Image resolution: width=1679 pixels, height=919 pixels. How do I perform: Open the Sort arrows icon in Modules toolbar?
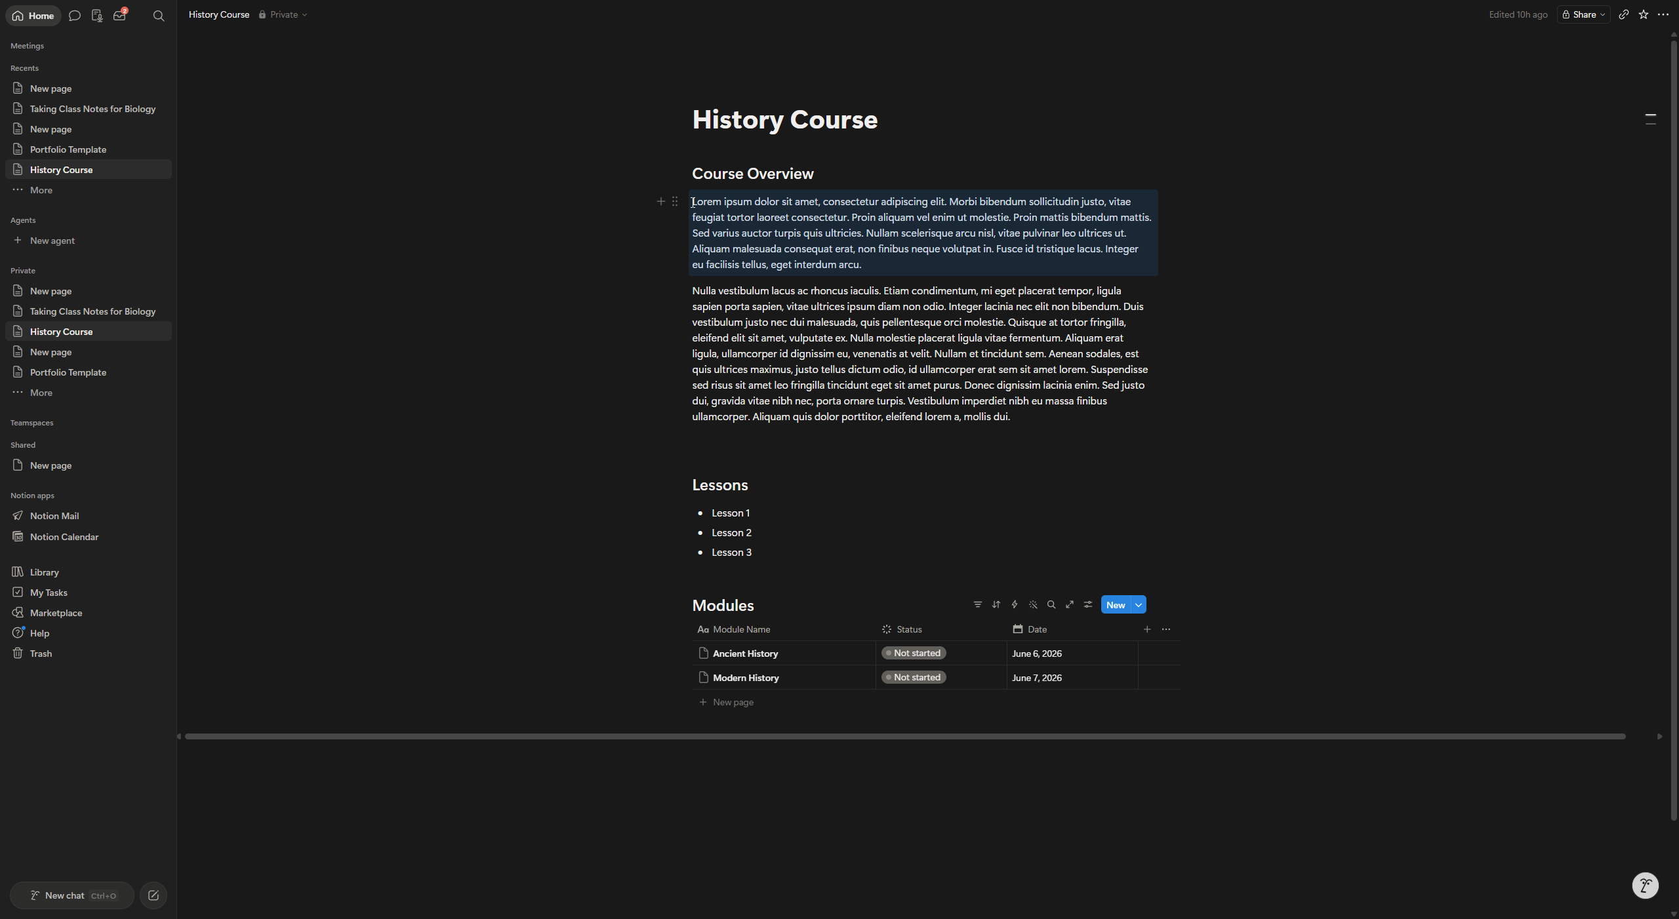point(996,604)
